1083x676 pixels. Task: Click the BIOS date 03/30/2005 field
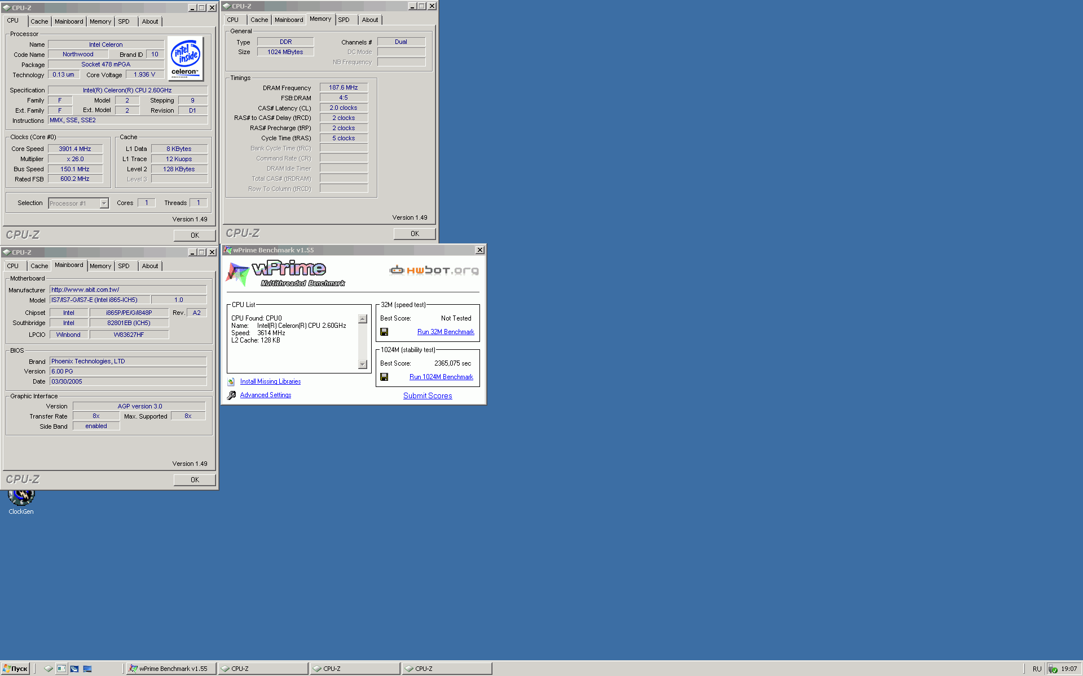point(128,381)
